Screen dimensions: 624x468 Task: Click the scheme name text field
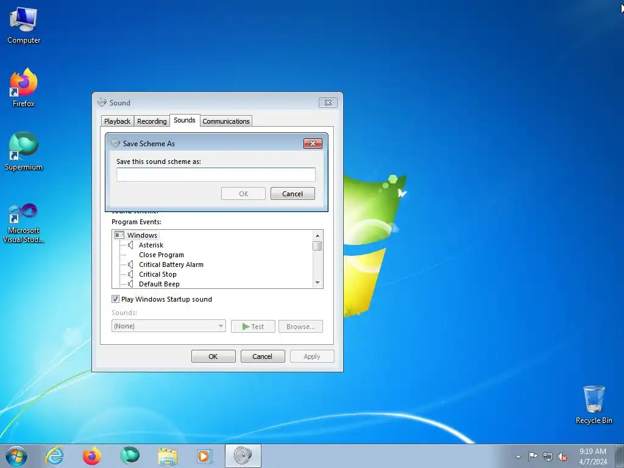(x=216, y=174)
